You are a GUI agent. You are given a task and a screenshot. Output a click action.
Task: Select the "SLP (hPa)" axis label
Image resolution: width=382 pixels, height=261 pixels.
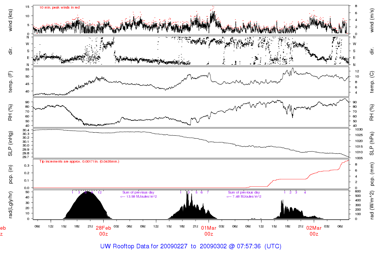tap(372, 144)
